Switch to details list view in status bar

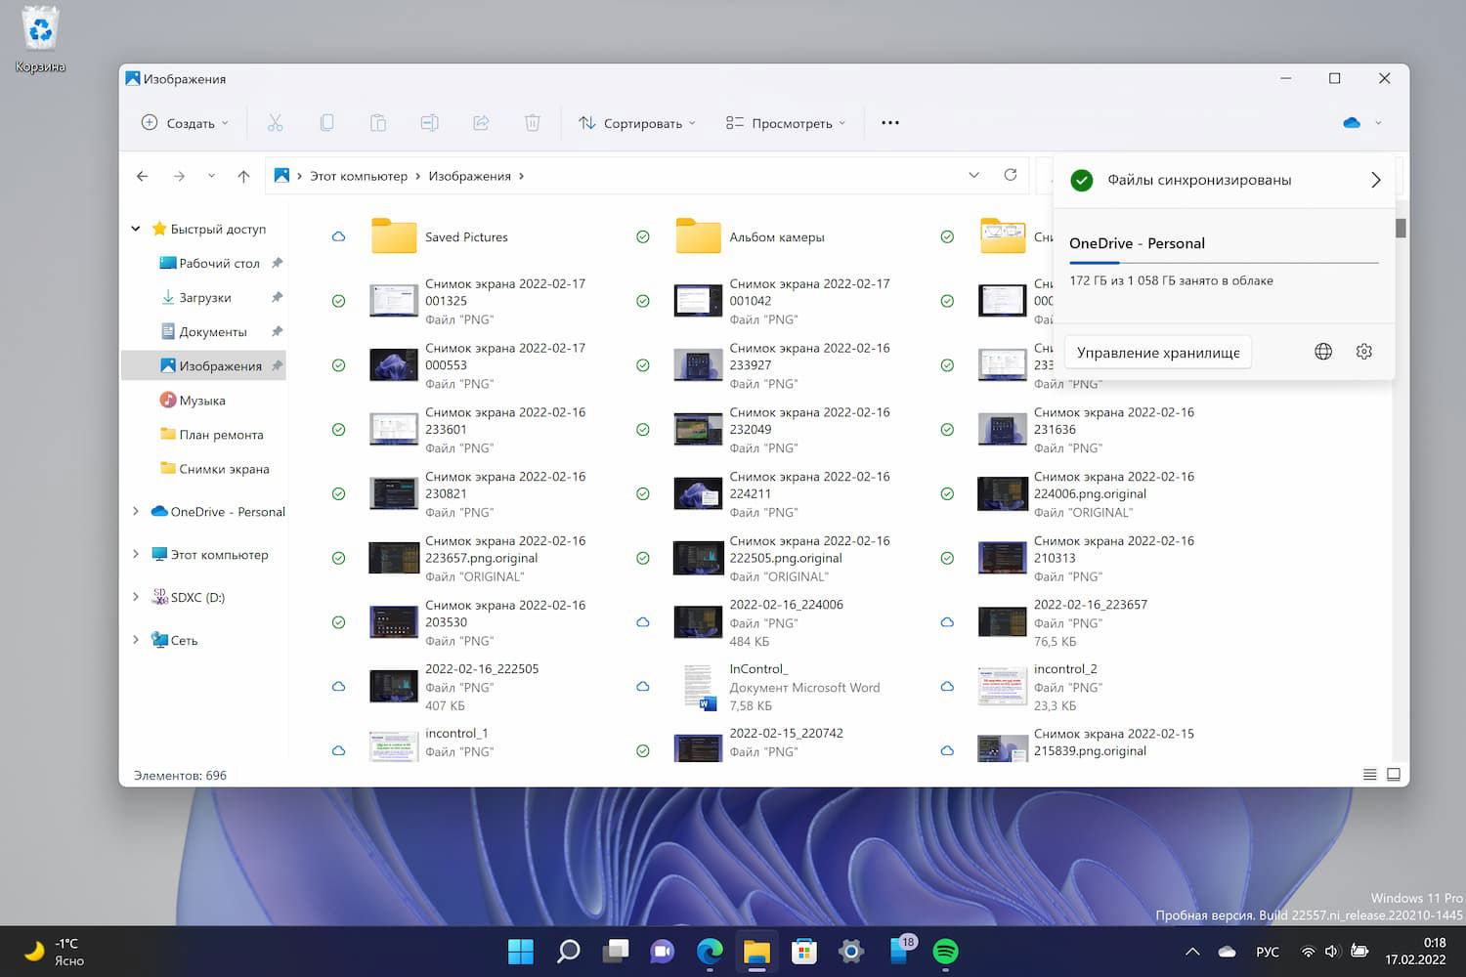(1369, 775)
